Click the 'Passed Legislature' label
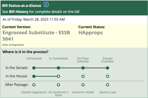The image size is (148, 98). [34, 92]
